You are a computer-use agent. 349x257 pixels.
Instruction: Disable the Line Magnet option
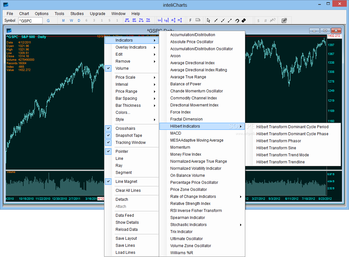click(132, 182)
